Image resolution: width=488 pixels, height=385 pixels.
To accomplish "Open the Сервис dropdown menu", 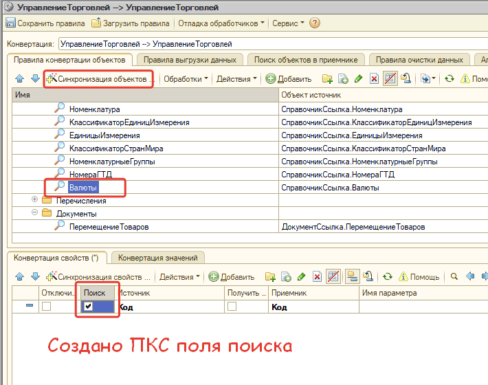I will pos(288,23).
